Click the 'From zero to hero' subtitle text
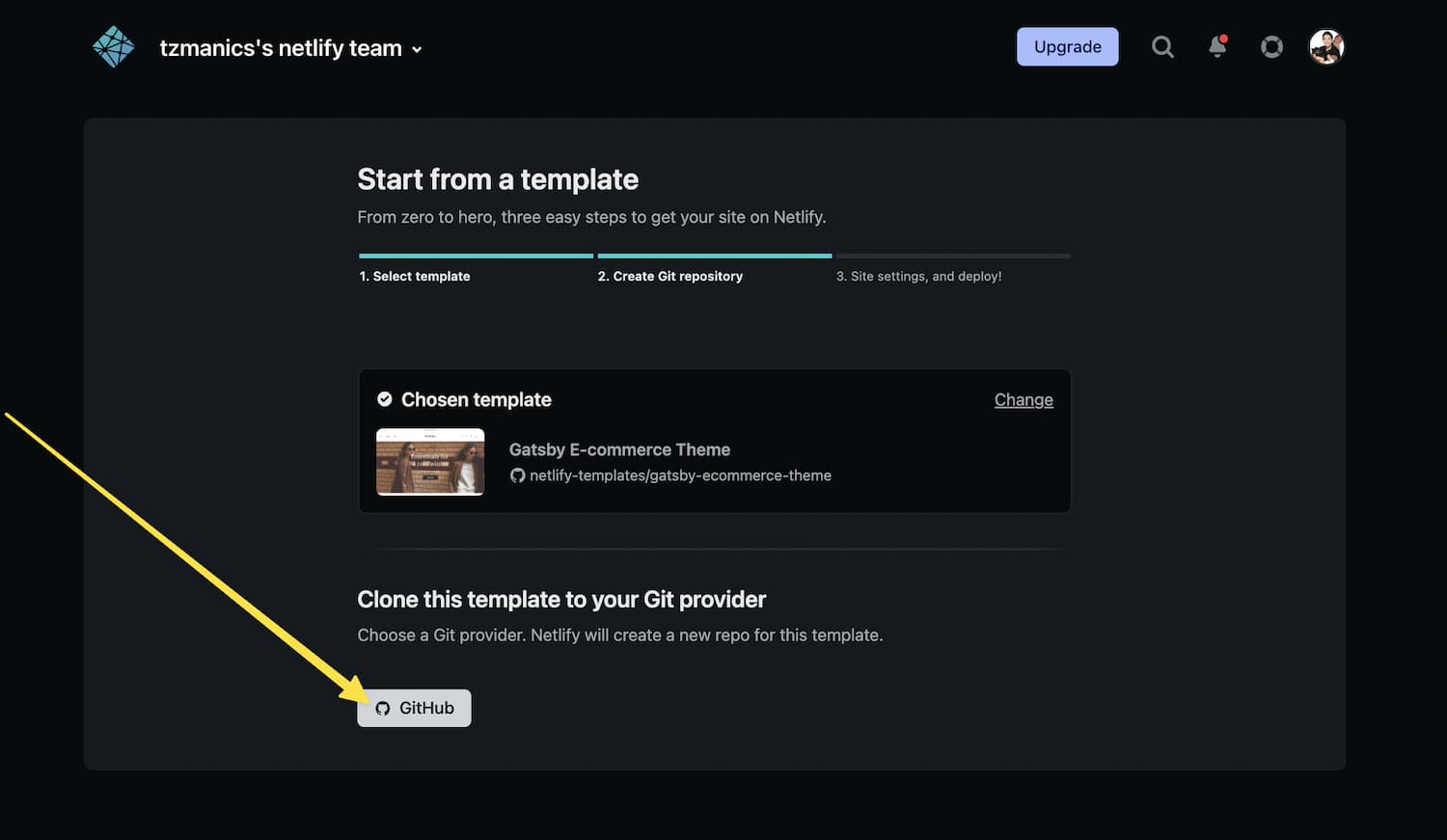This screenshot has width=1447, height=840. (x=591, y=217)
